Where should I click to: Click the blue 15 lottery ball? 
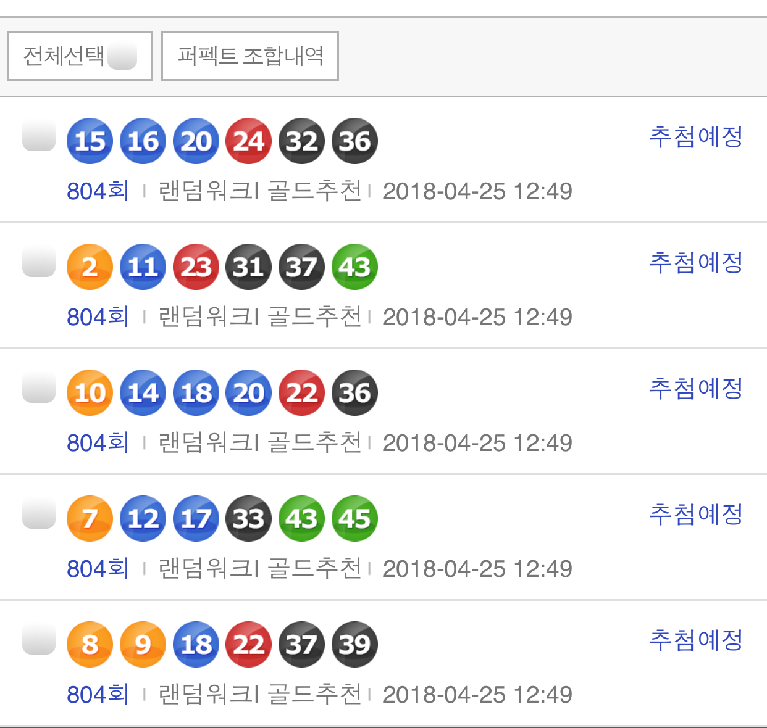click(90, 141)
